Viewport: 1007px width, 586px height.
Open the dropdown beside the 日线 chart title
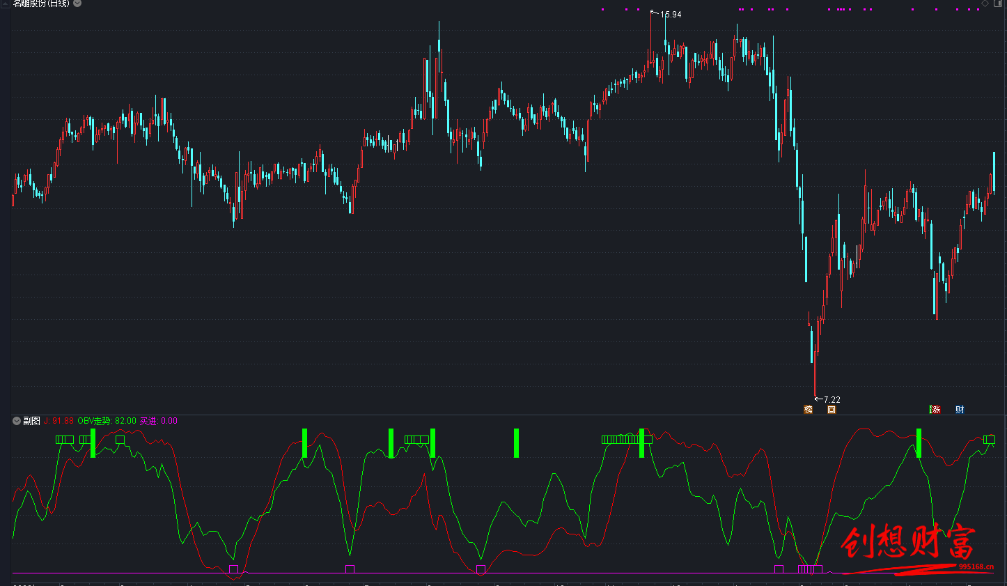77,3
